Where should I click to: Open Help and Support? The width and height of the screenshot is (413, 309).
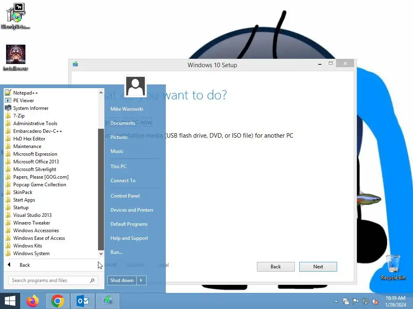(x=129, y=238)
